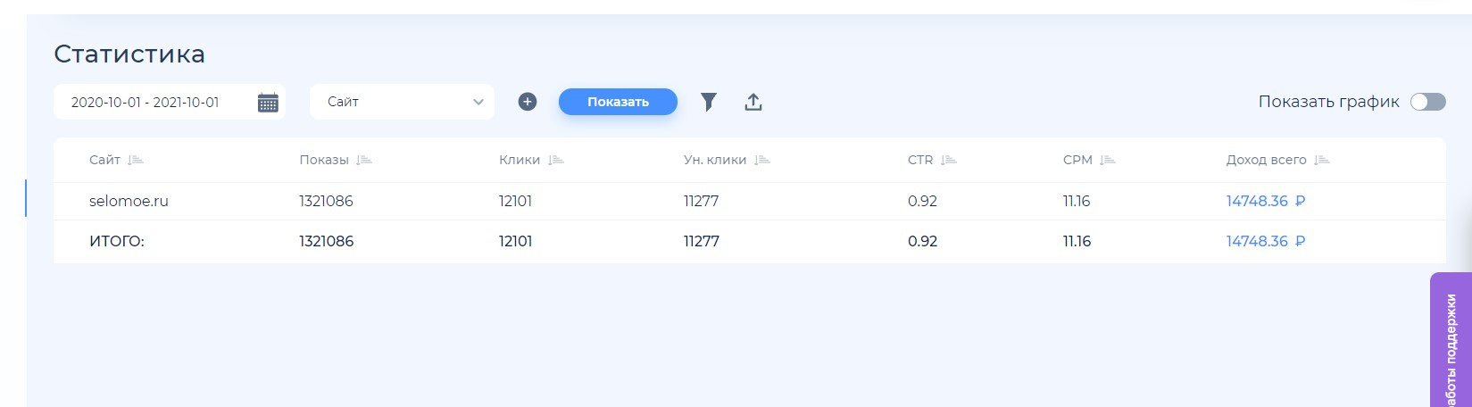
Task: Click the plus add-grouping icon
Action: tap(528, 102)
